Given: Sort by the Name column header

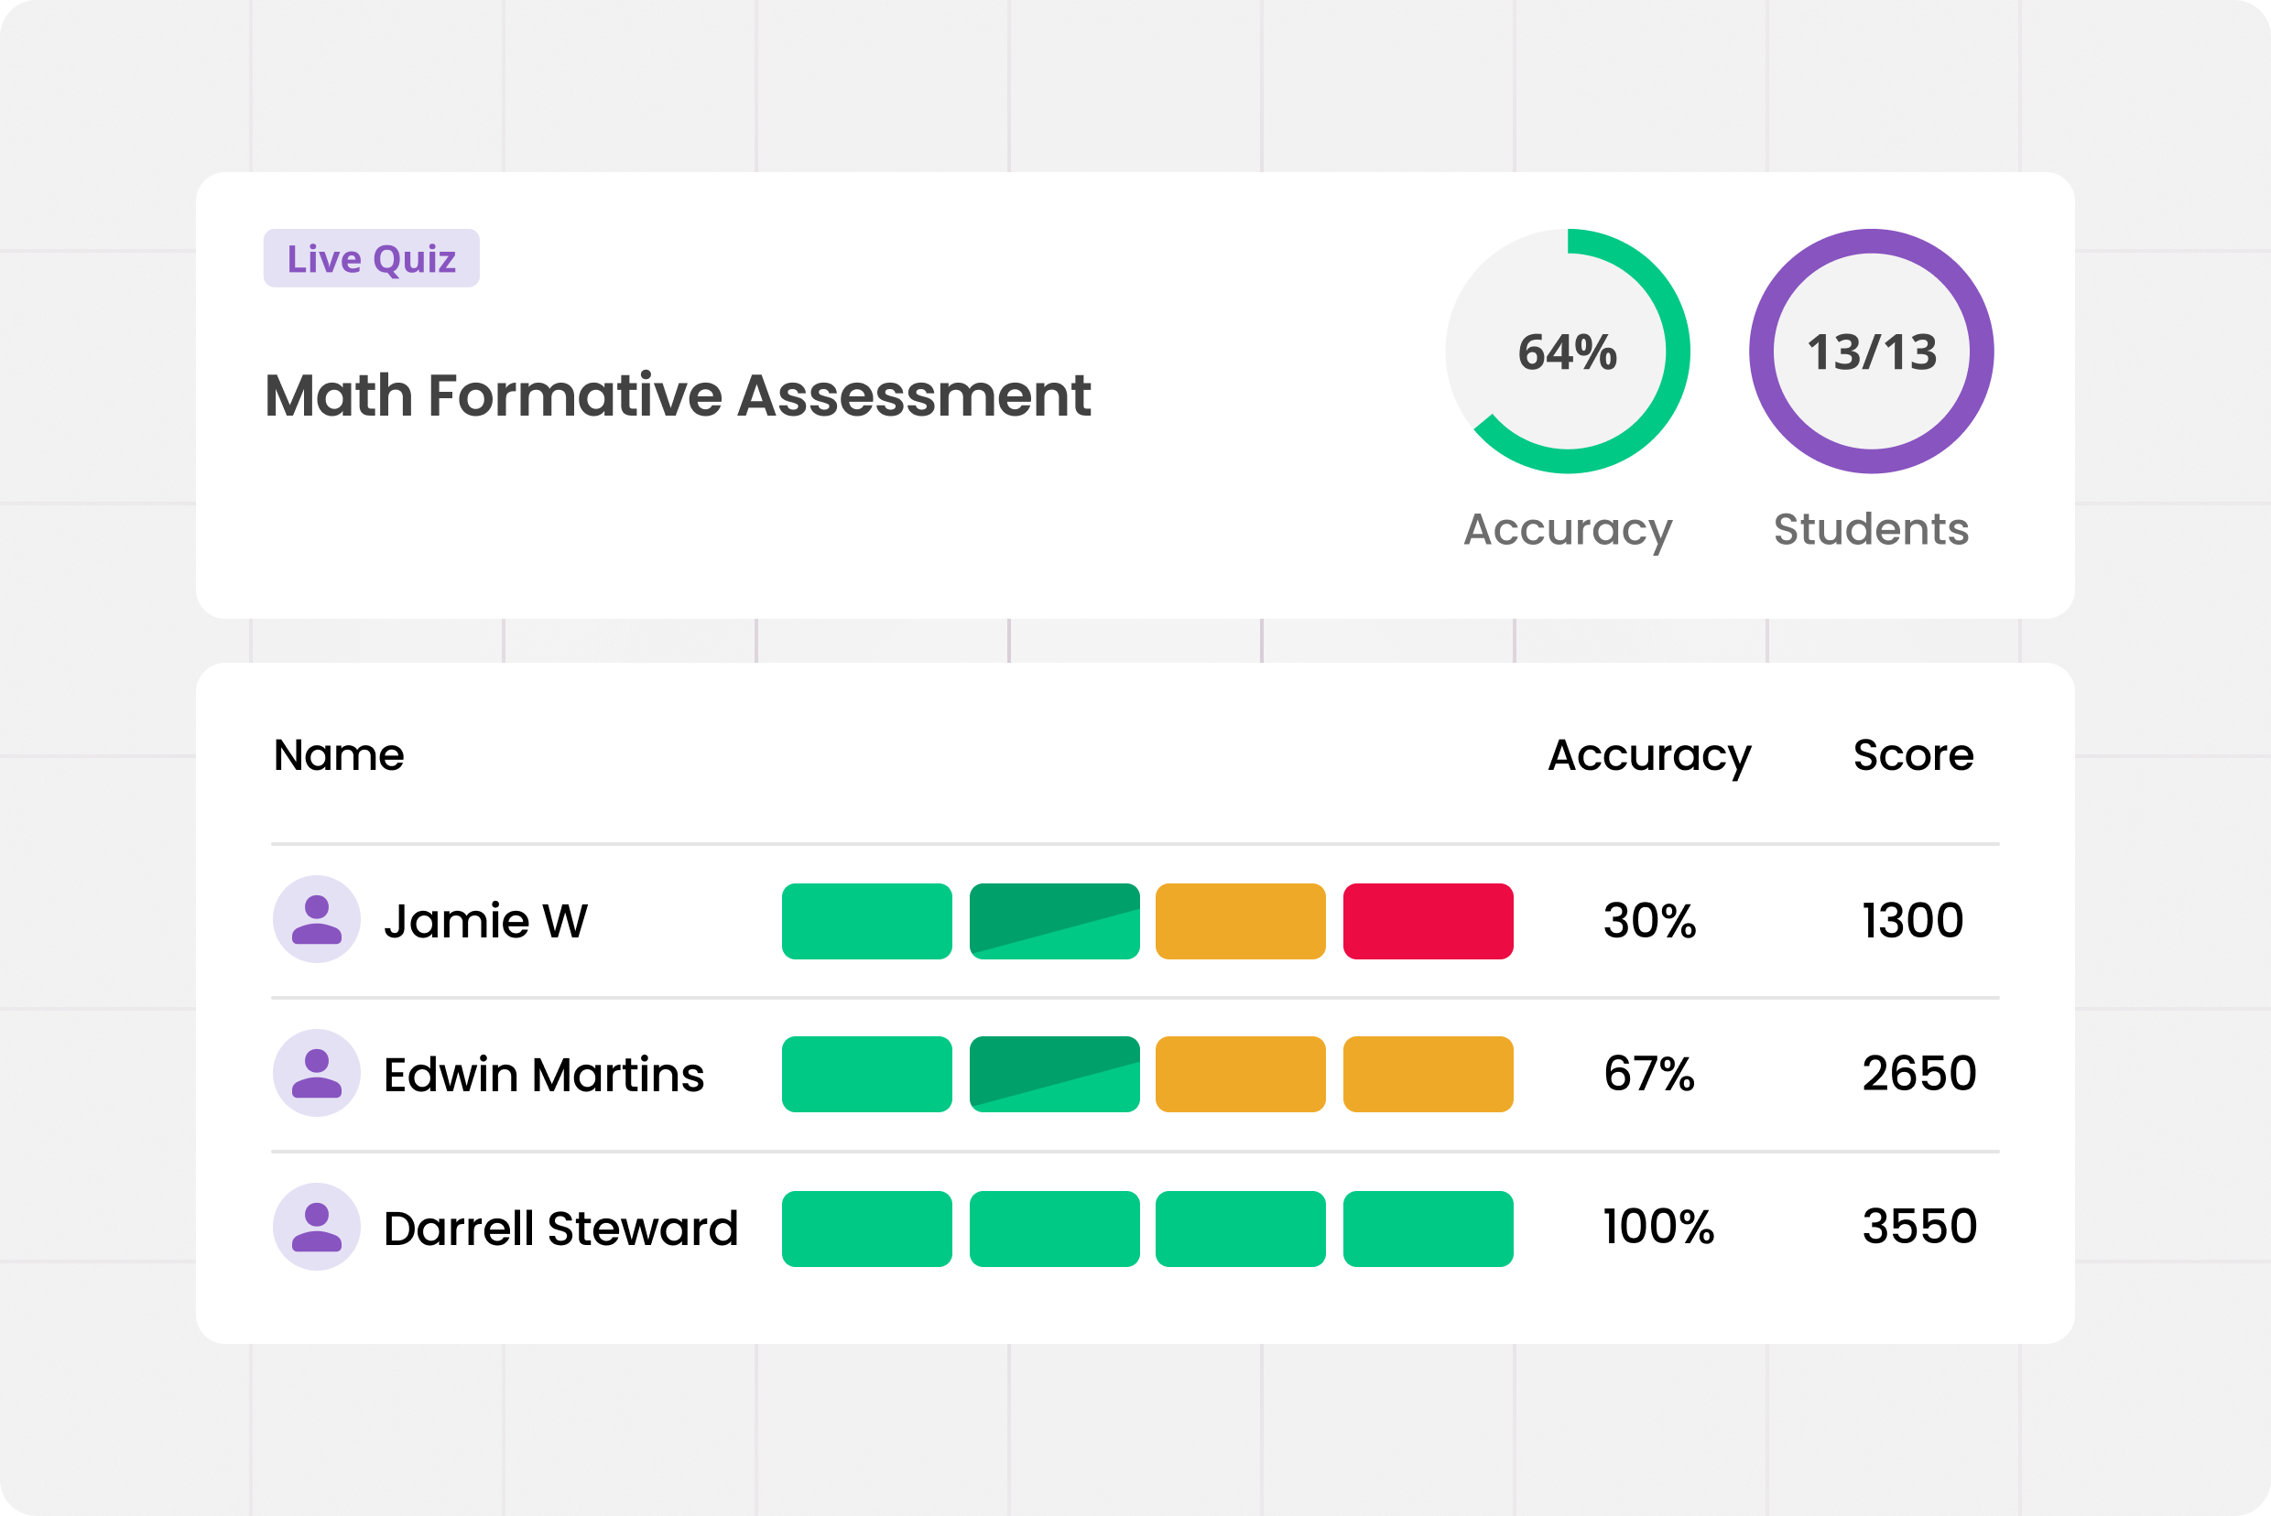Looking at the screenshot, I should [339, 754].
